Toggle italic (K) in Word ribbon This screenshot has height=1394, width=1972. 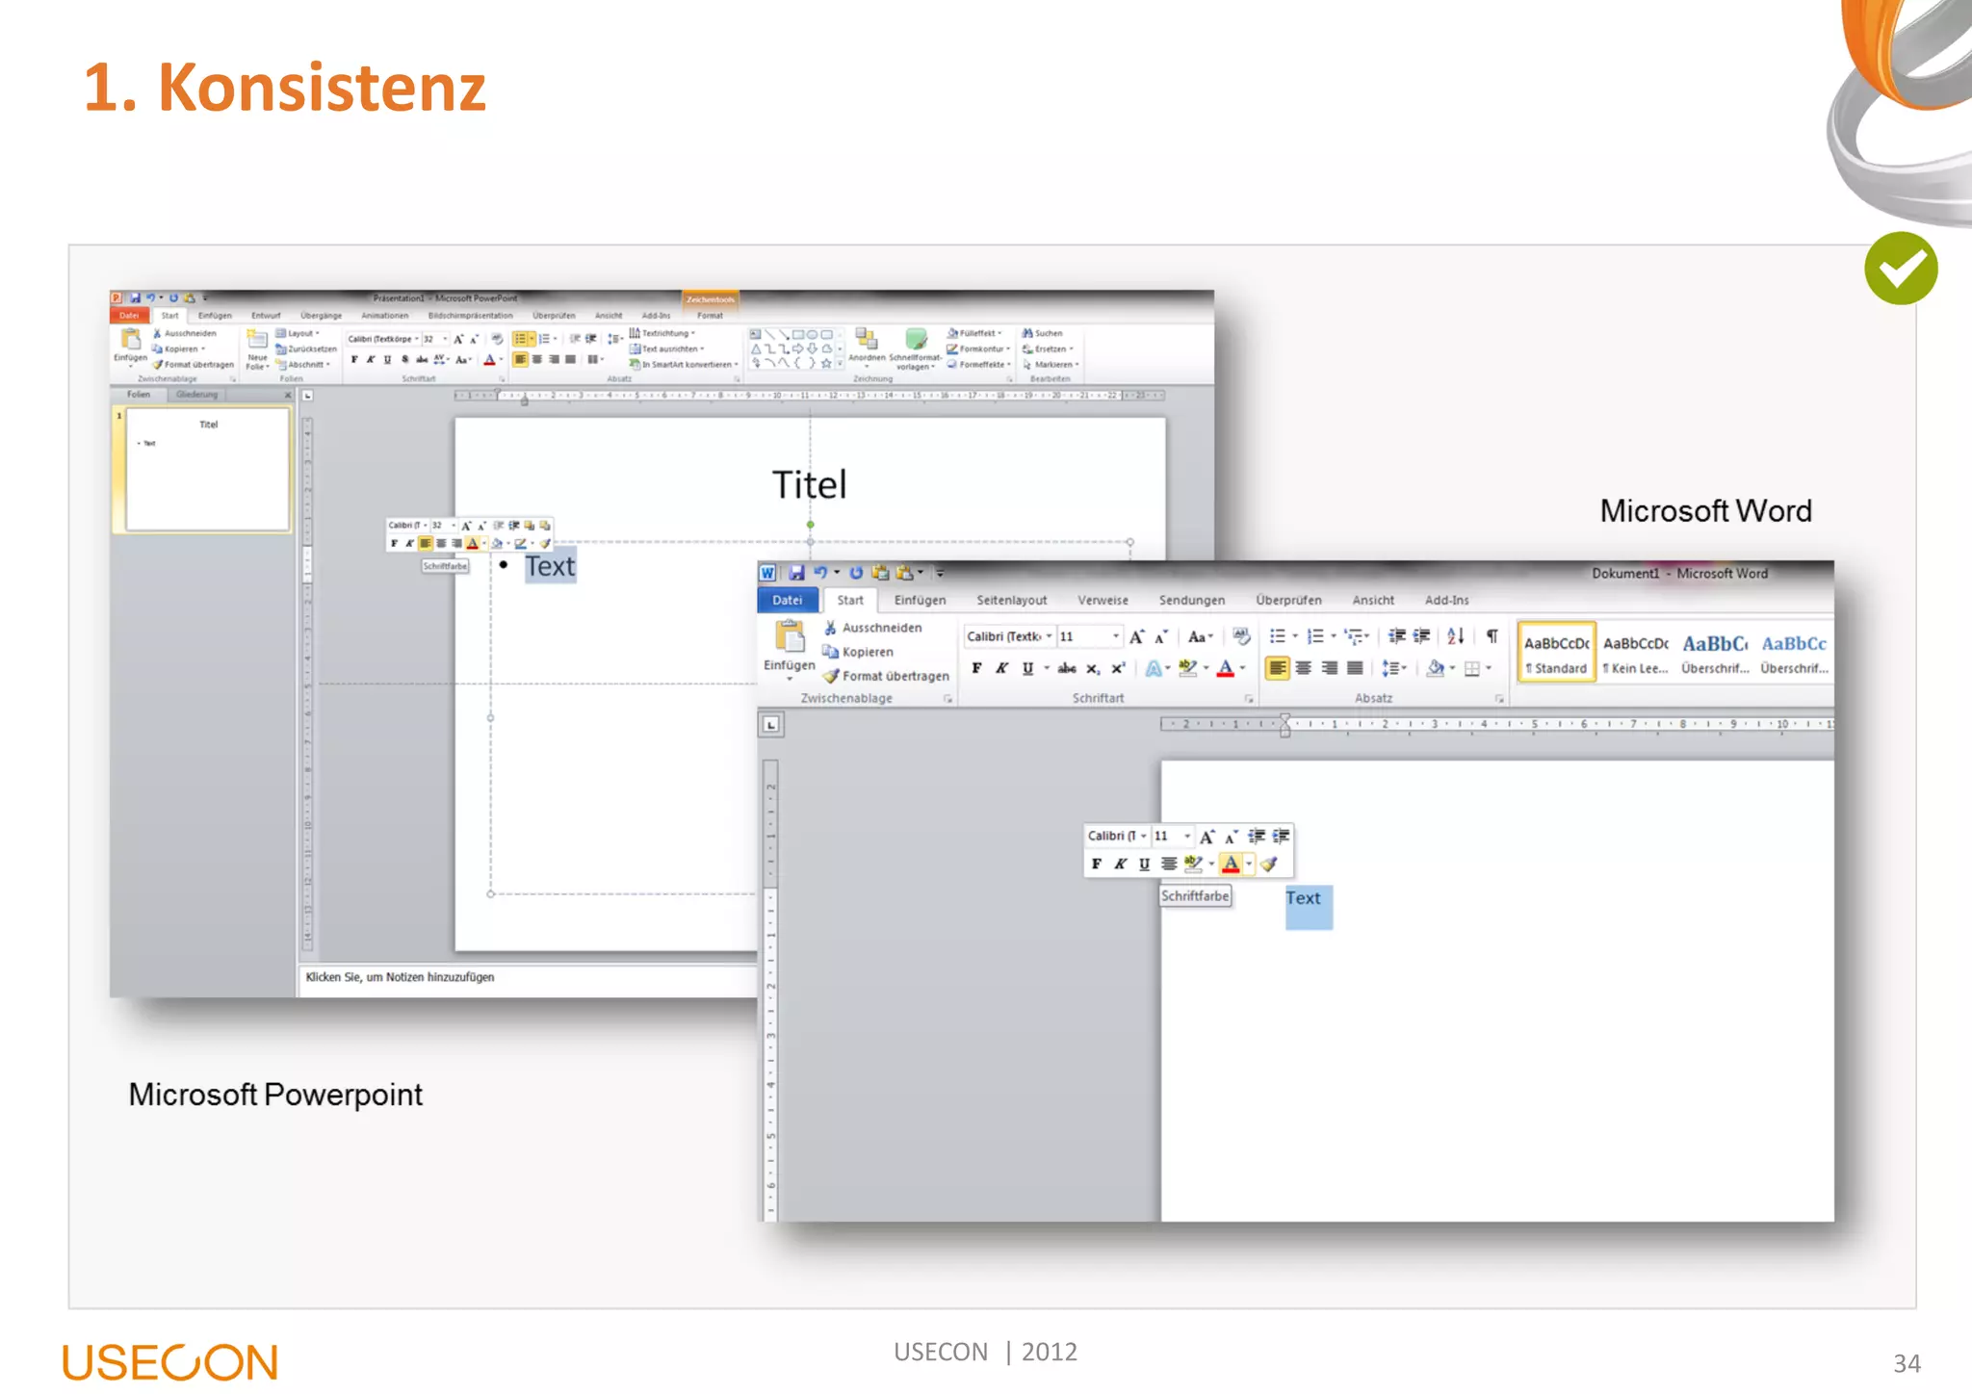point(1001,668)
